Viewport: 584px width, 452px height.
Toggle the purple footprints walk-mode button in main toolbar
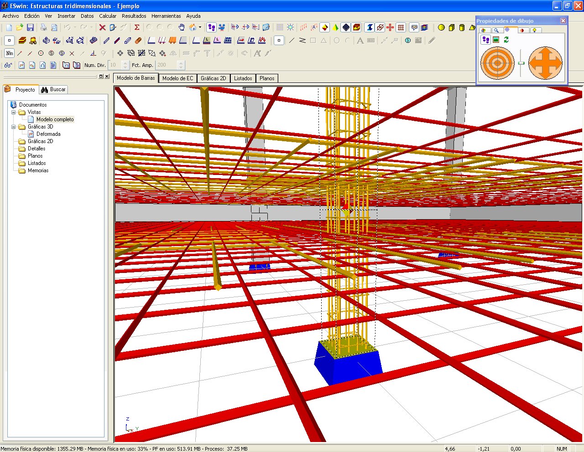click(x=211, y=28)
